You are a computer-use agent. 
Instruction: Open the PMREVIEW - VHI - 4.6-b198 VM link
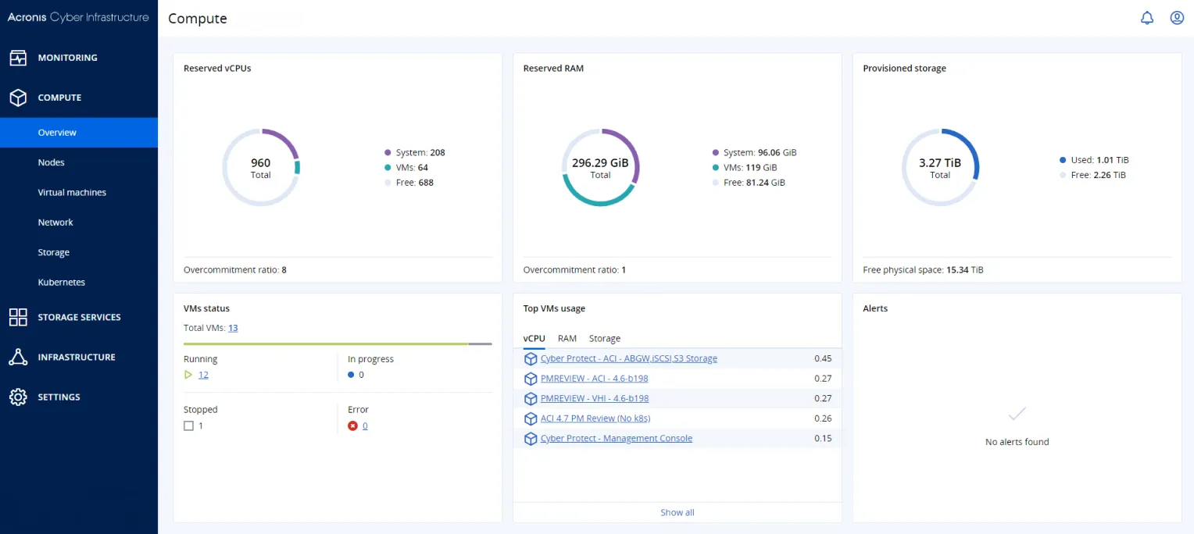595,398
